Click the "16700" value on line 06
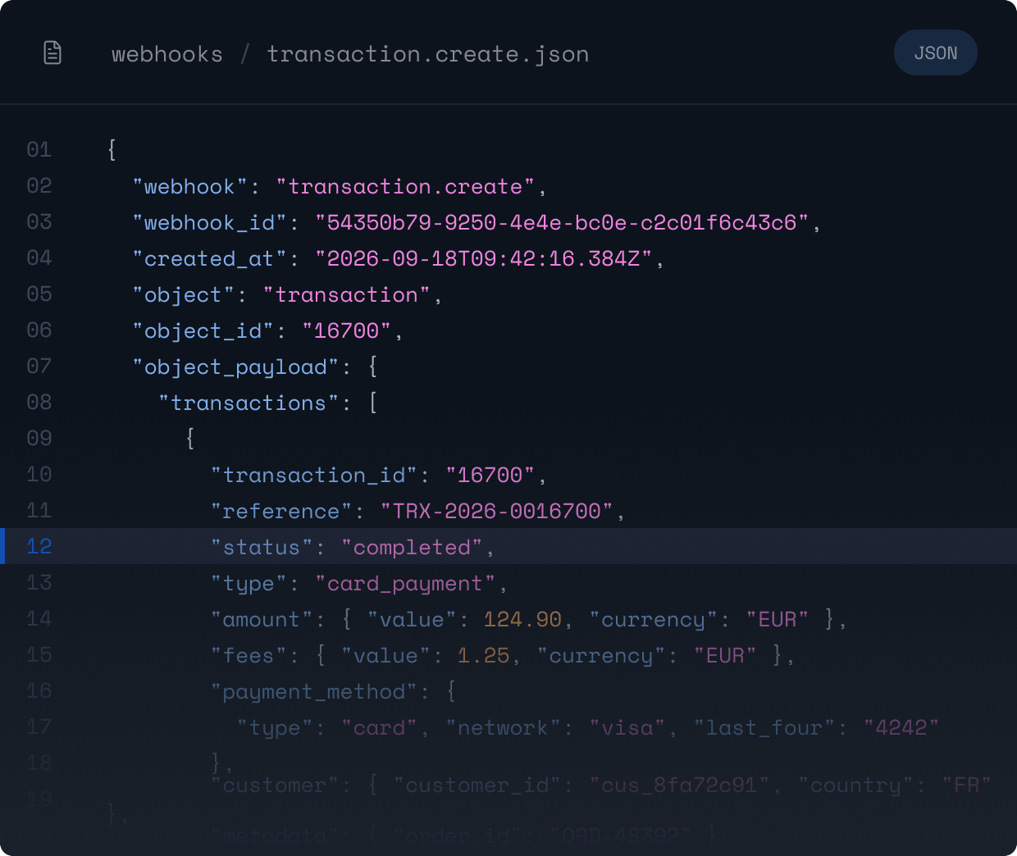1017x856 pixels. point(347,331)
